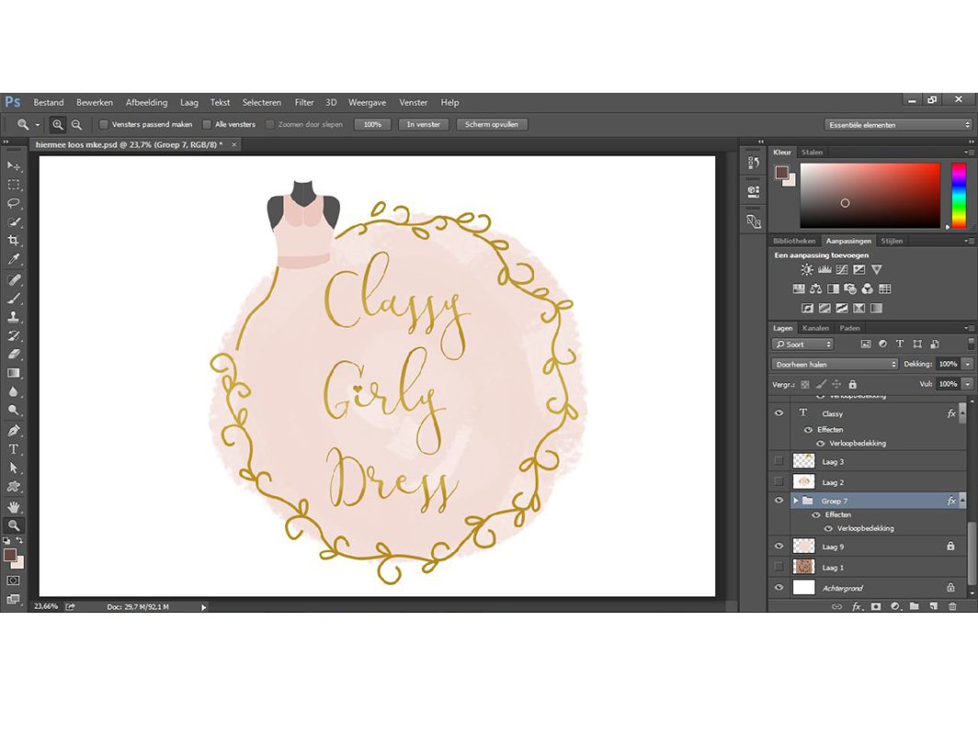
Task: Click the Scherm opvullen button
Action: coord(492,125)
